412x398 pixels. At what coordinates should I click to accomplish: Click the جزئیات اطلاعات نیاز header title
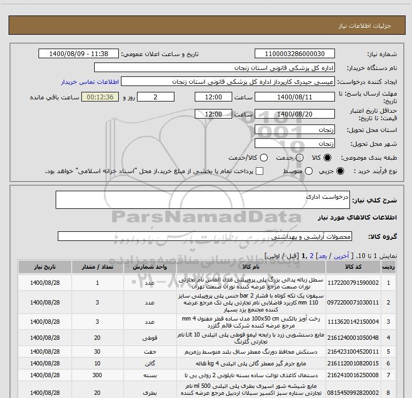pyautogui.click(x=365, y=26)
